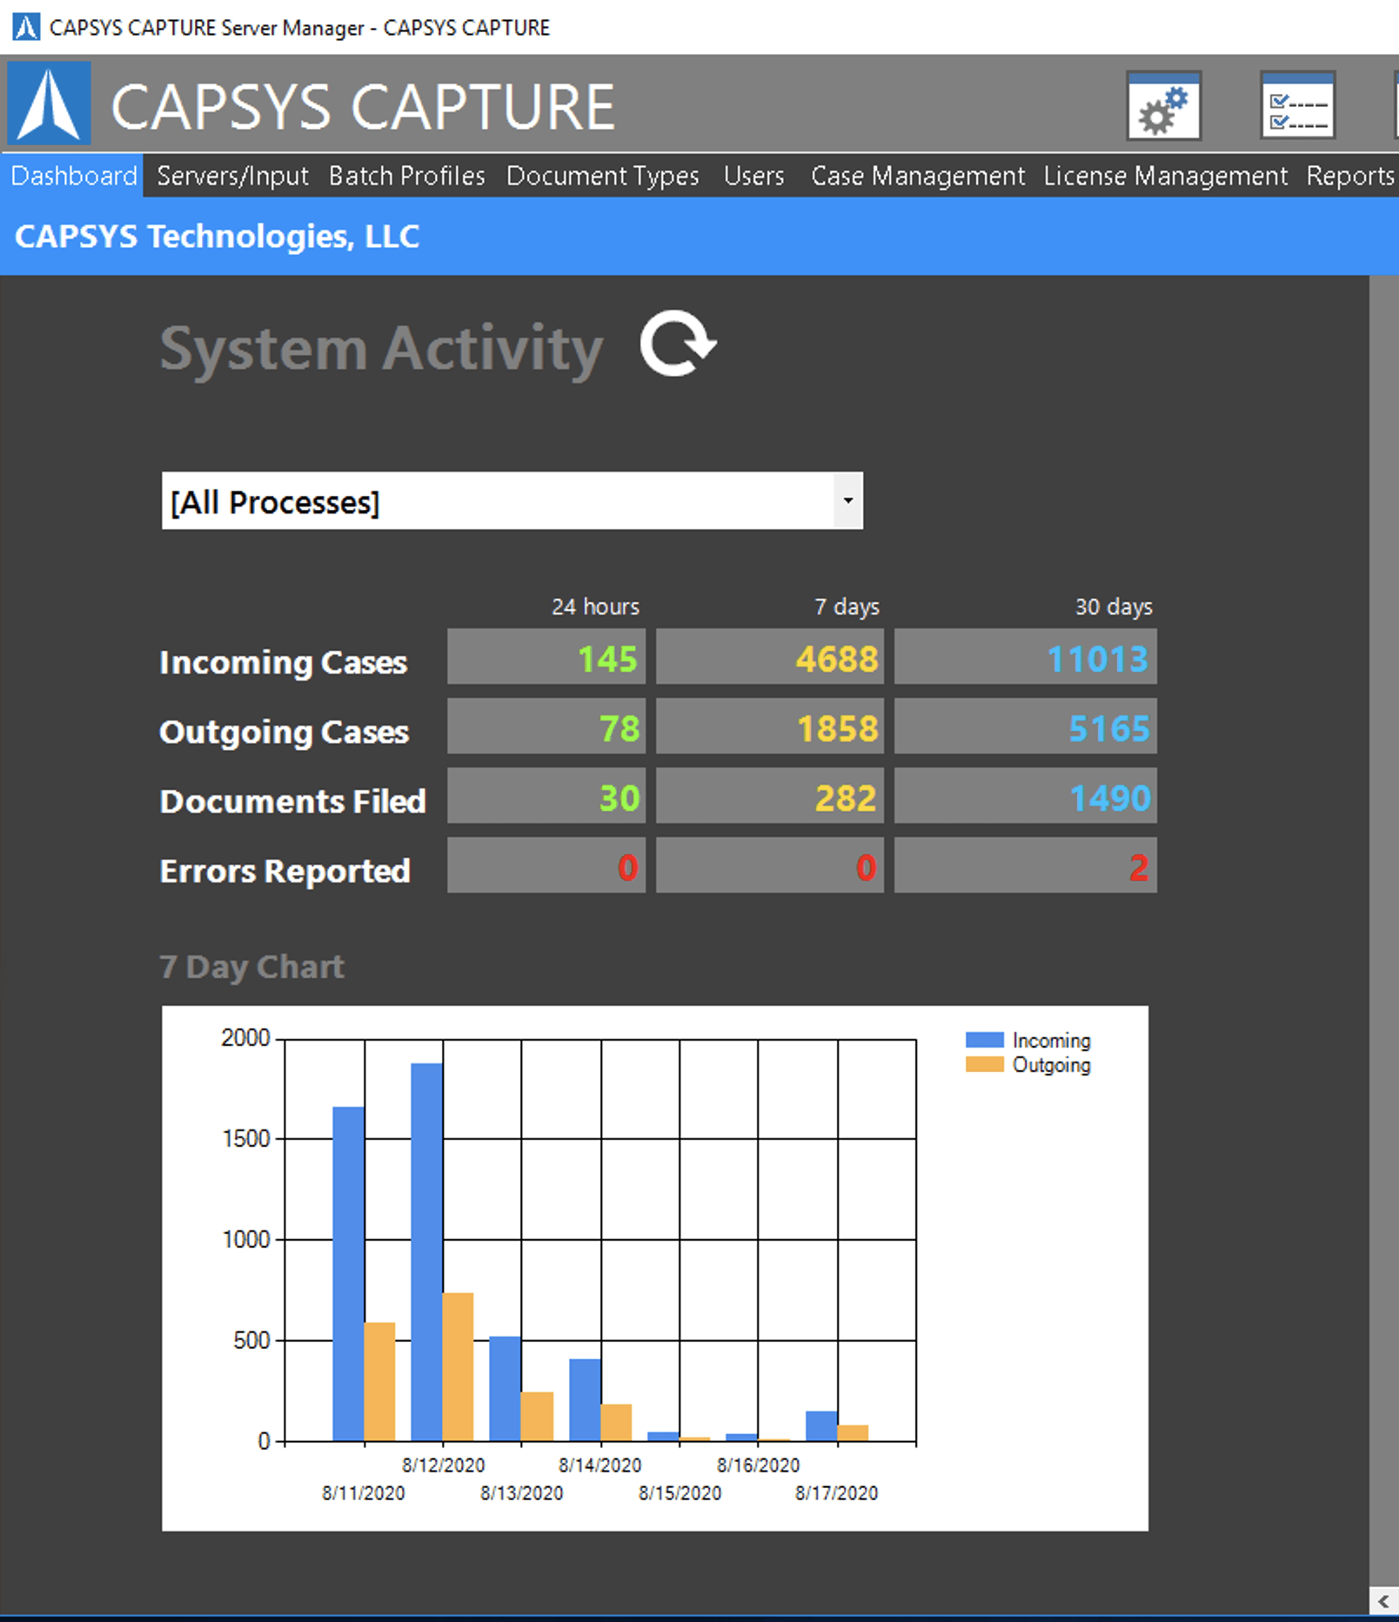Image resolution: width=1399 pixels, height=1622 pixels.
Task: Click Errors Reported 7 days value 0
Action: tap(769, 866)
